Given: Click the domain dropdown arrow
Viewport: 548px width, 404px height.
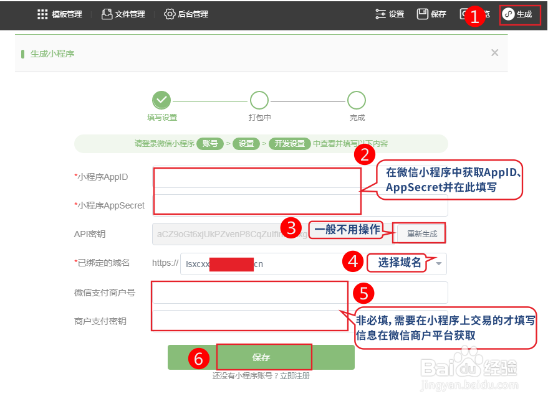Looking at the screenshot, I should pos(439,264).
